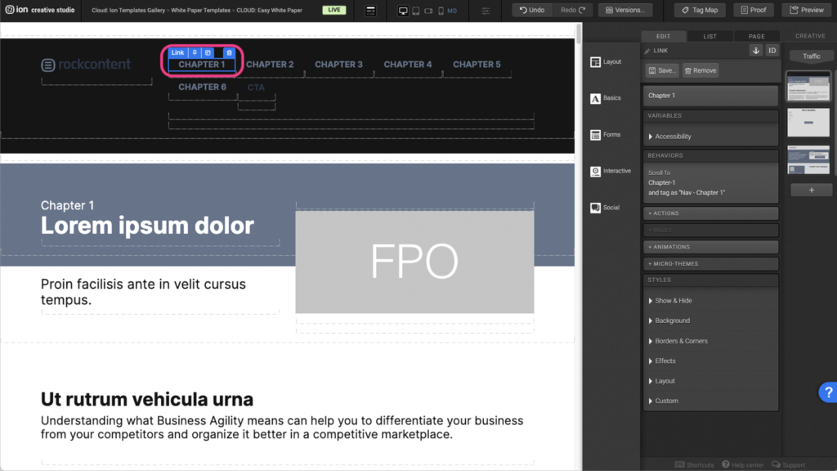This screenshot has height=471, width=837.
Task: Expand the Borders & Corners section
Action: pyautogui.click(x=681, y=341)
